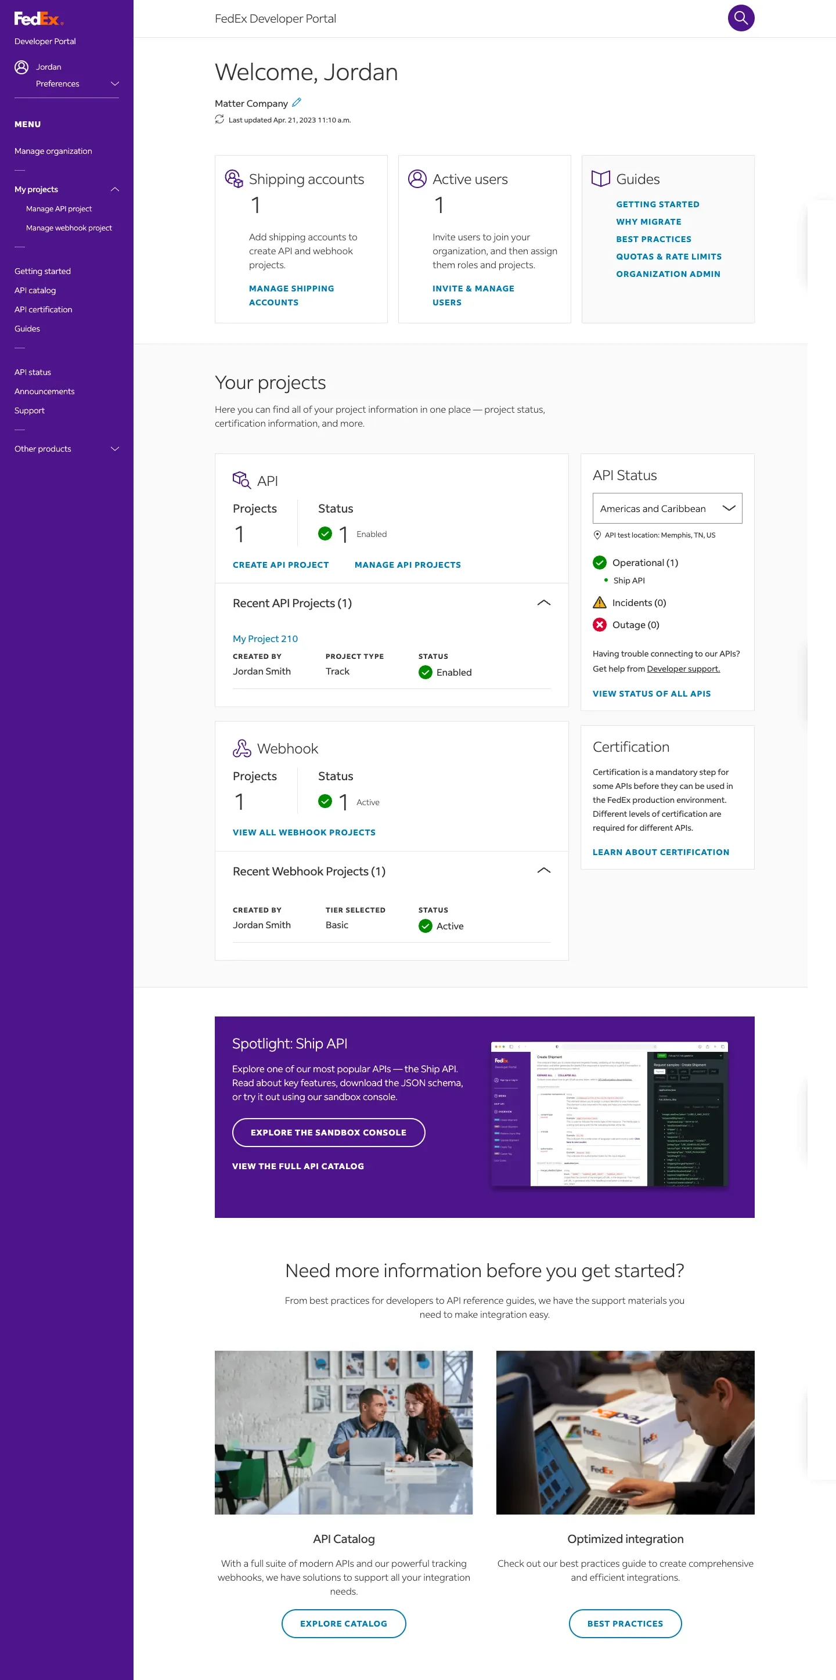Click the Operational green check icon
836x1680 pixels.
(x=599, y=562)
